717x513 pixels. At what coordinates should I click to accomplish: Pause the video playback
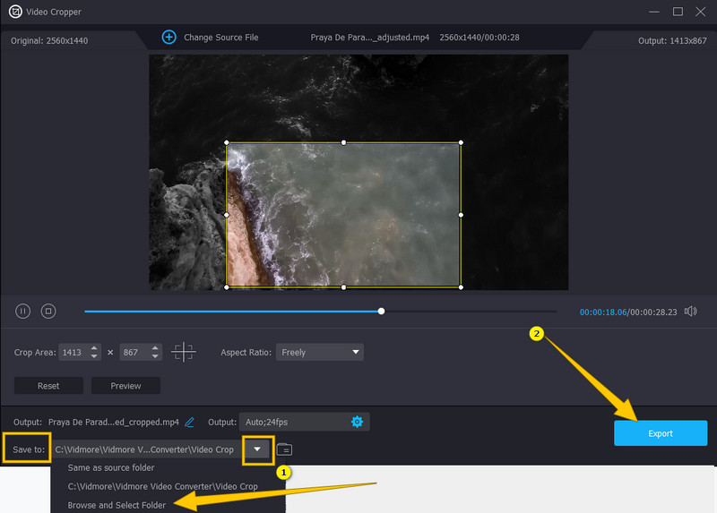(23, 312)
